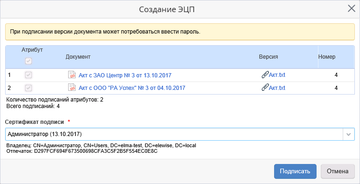Select the Версия column header

point(268,57)
